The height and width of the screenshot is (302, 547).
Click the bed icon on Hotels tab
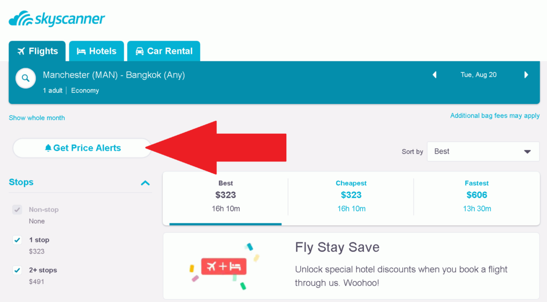81,52
